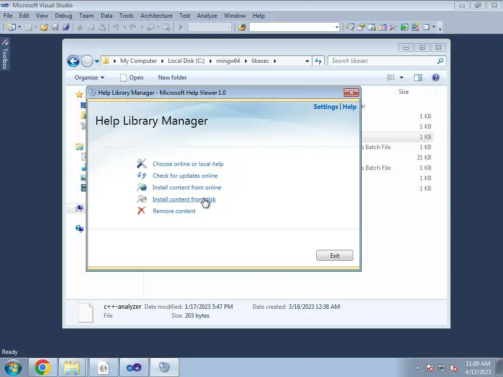Image resolution: width=503 pixels, height=377 pixels.
Task: Click Favorites star in Explorer sidebar
Action: click(79, 94)
